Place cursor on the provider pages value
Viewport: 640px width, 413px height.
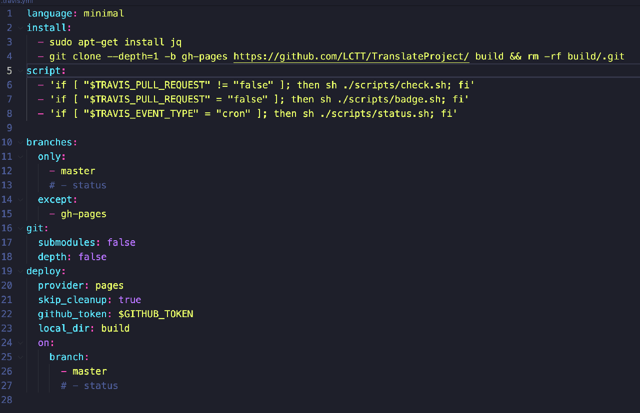tap(109, 286)
